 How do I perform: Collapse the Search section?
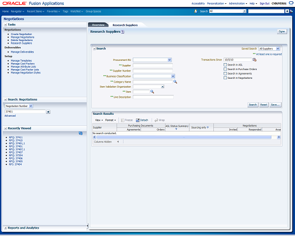click(x=94, y=48)
